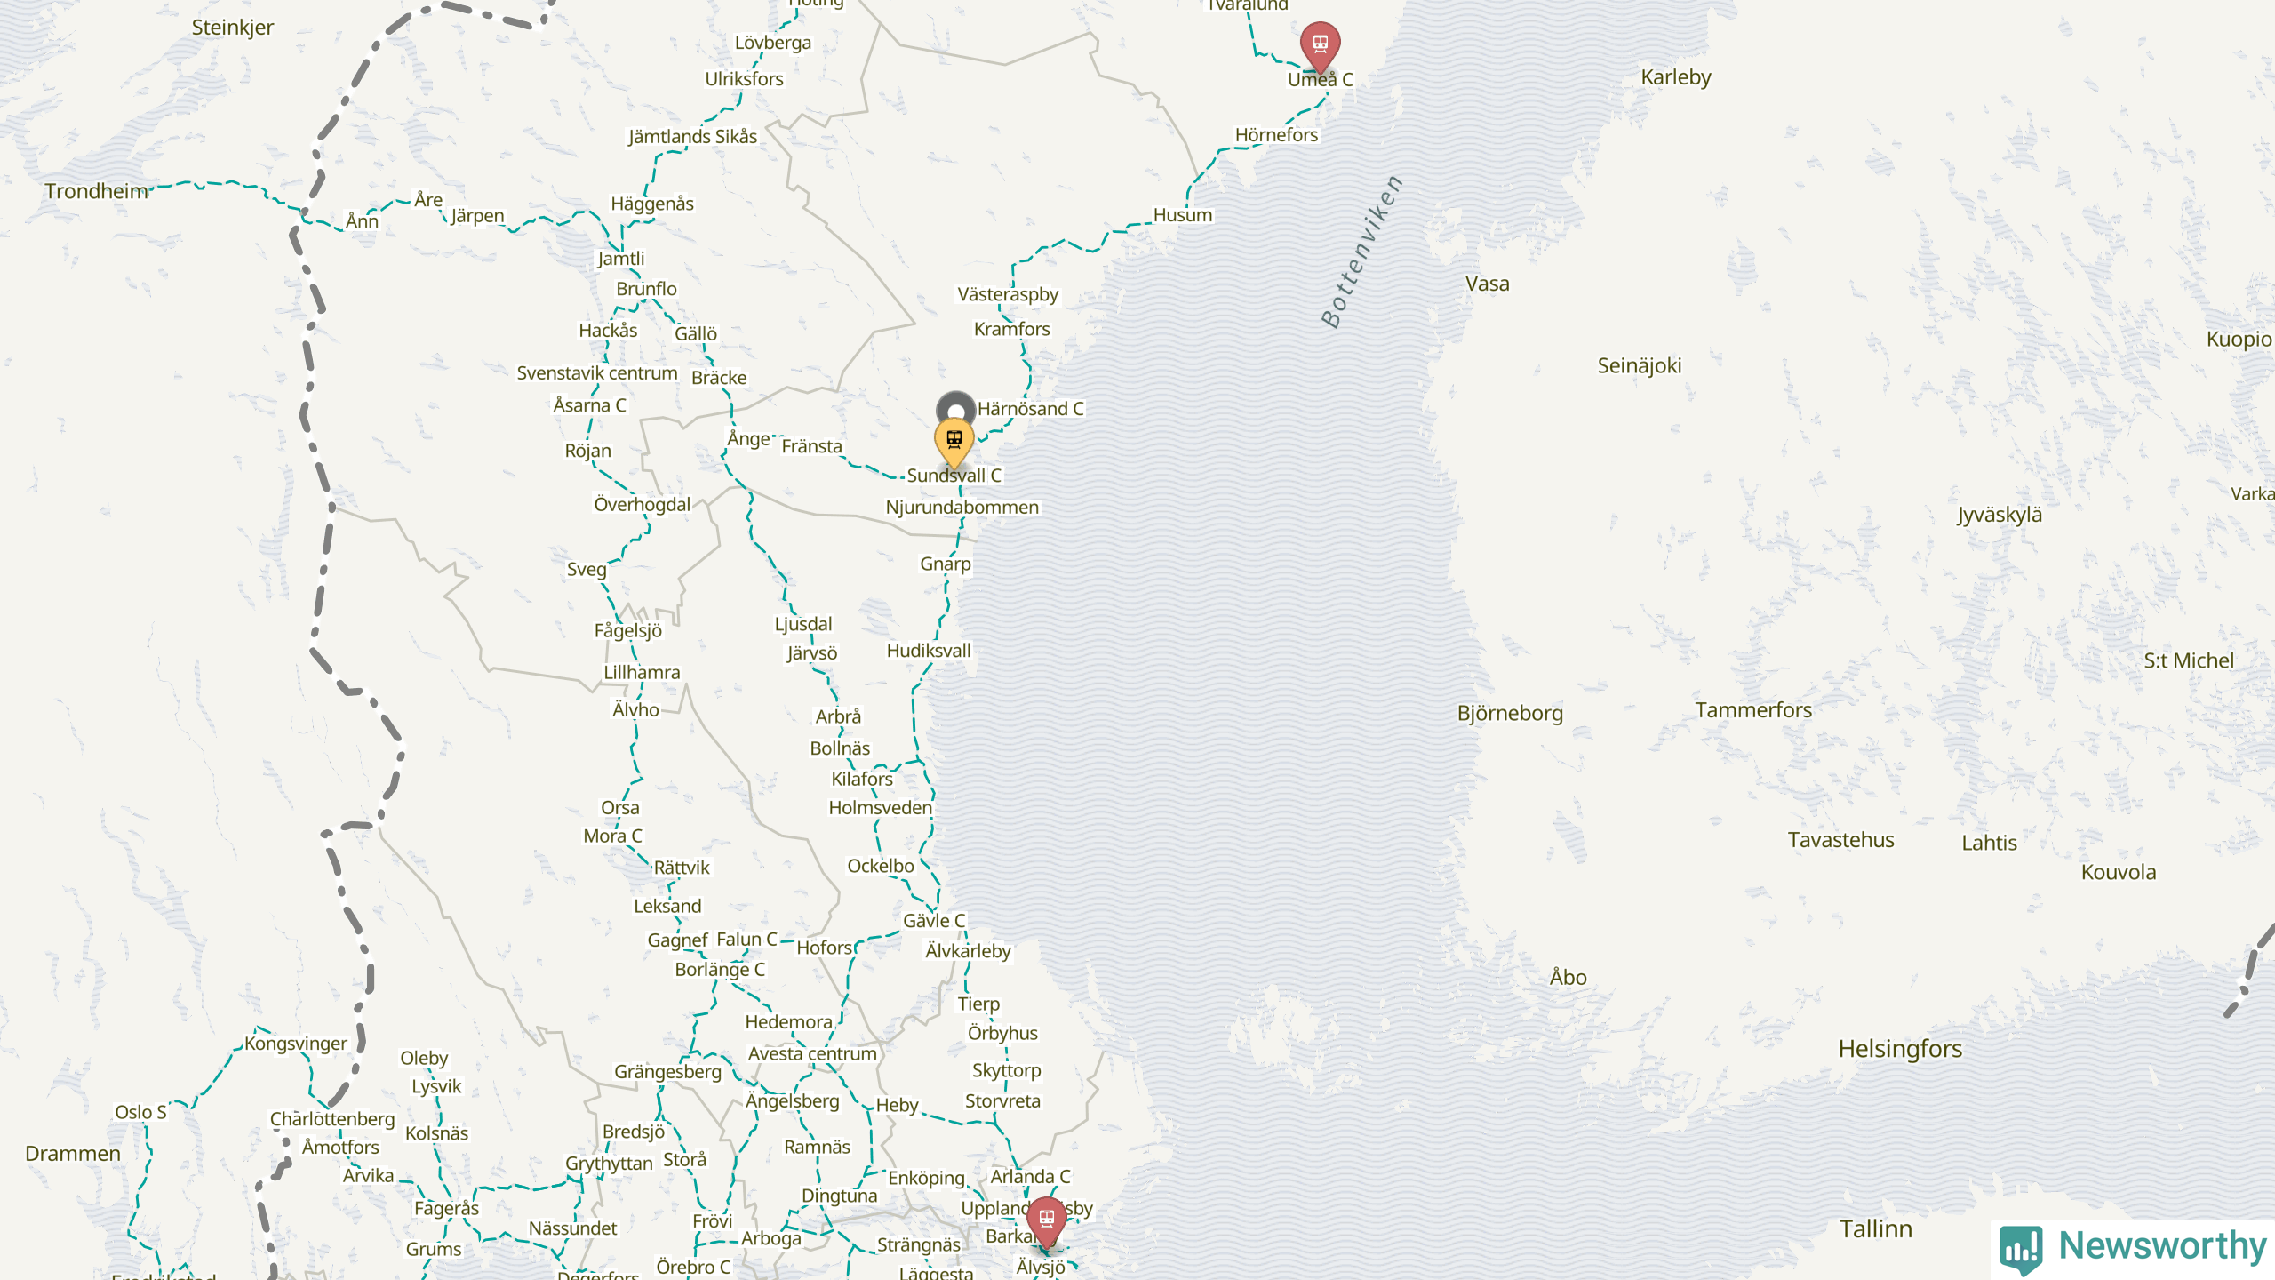Click the Kramfors station label

point(1011,329)
